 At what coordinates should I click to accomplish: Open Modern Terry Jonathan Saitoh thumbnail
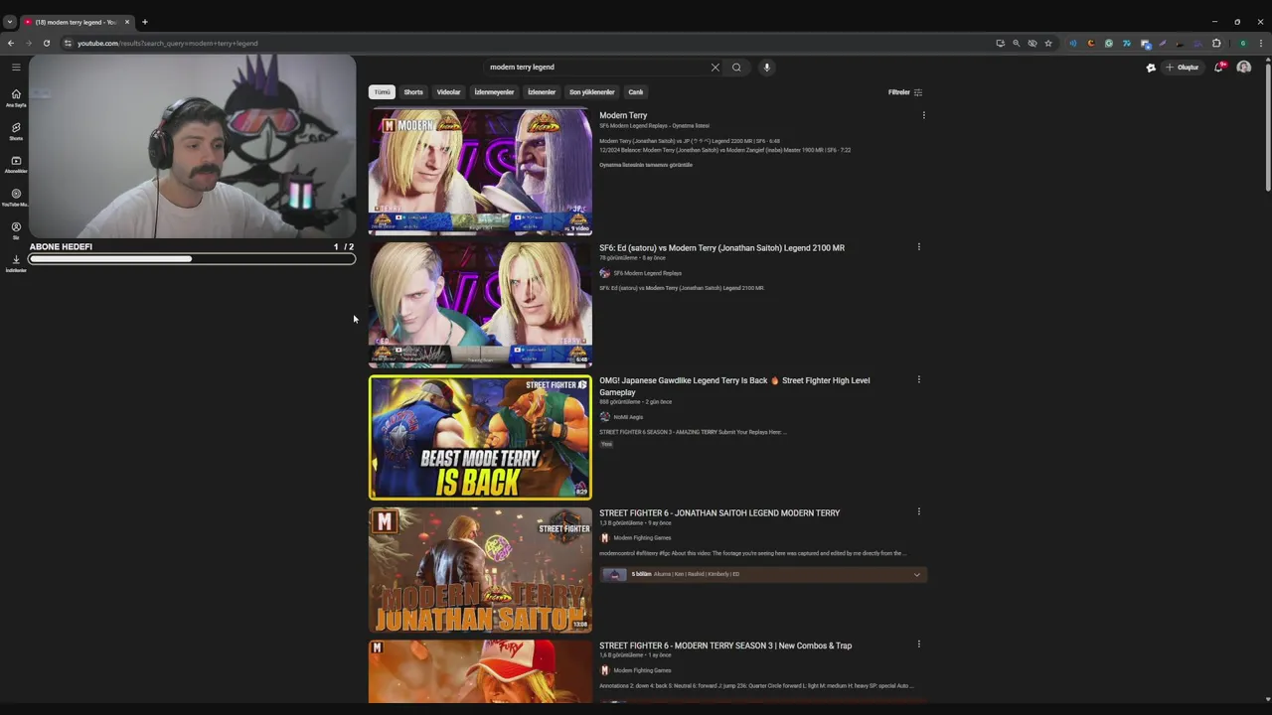[x=480, y=570]
